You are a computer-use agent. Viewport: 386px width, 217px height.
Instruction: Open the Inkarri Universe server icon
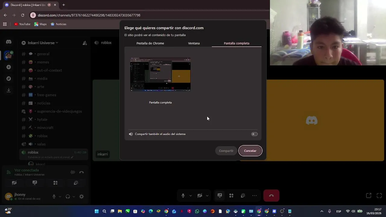(8, 55)
